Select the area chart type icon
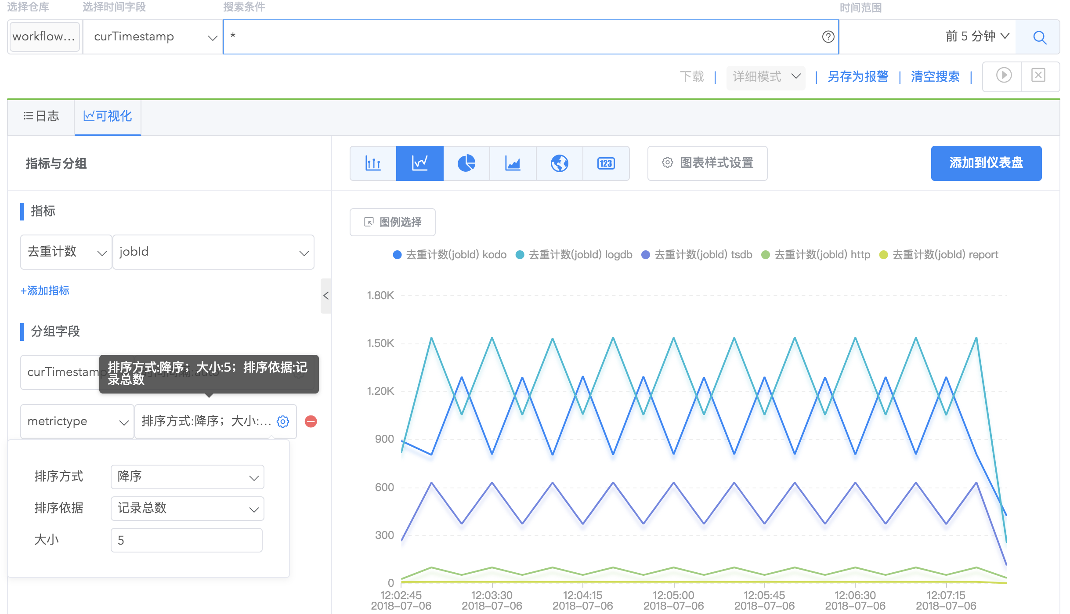 (x=513, y=163)
